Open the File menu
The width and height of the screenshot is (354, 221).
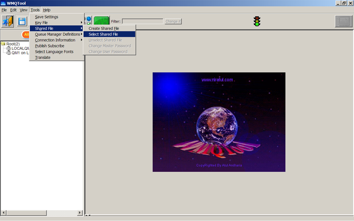(x=4, y=10)
